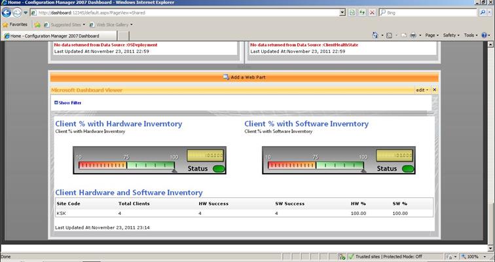Click the Site Code column header

[x=69, y=204]
